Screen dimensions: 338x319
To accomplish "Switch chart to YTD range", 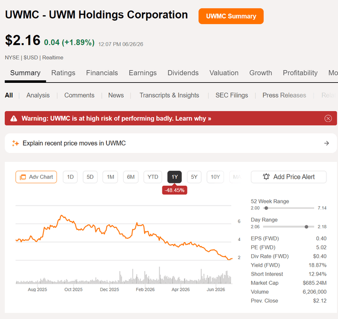I will pyautogui.click(x=153, y=177).
